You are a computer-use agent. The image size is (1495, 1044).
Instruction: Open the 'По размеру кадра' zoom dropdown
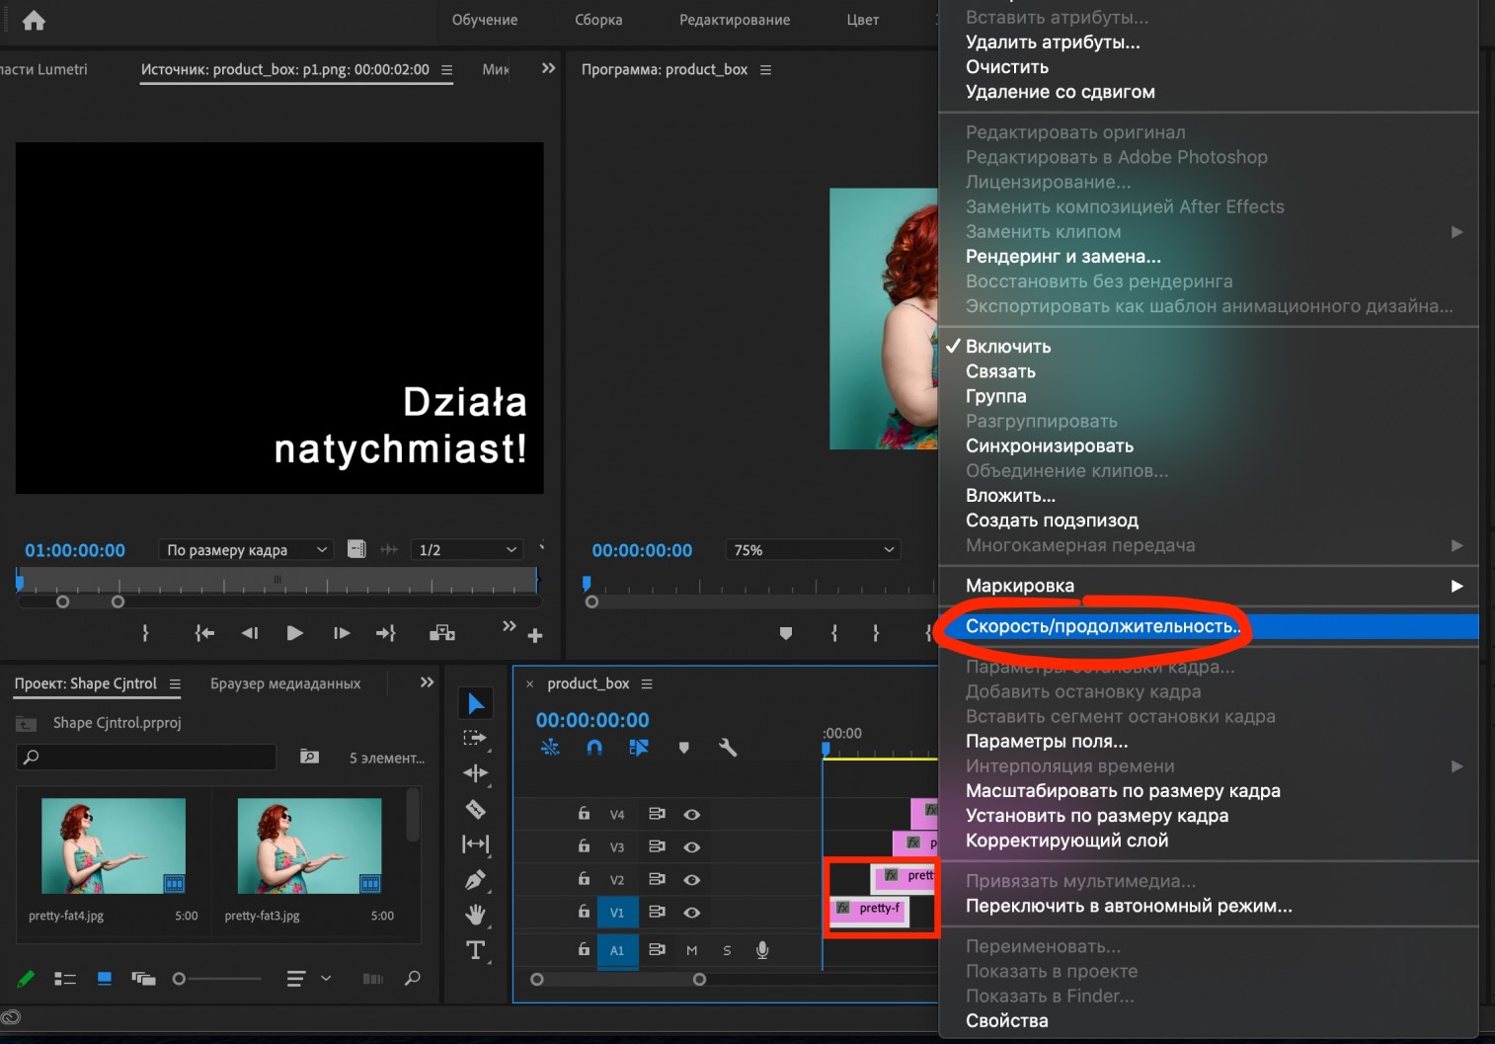(x=246, y=550)
